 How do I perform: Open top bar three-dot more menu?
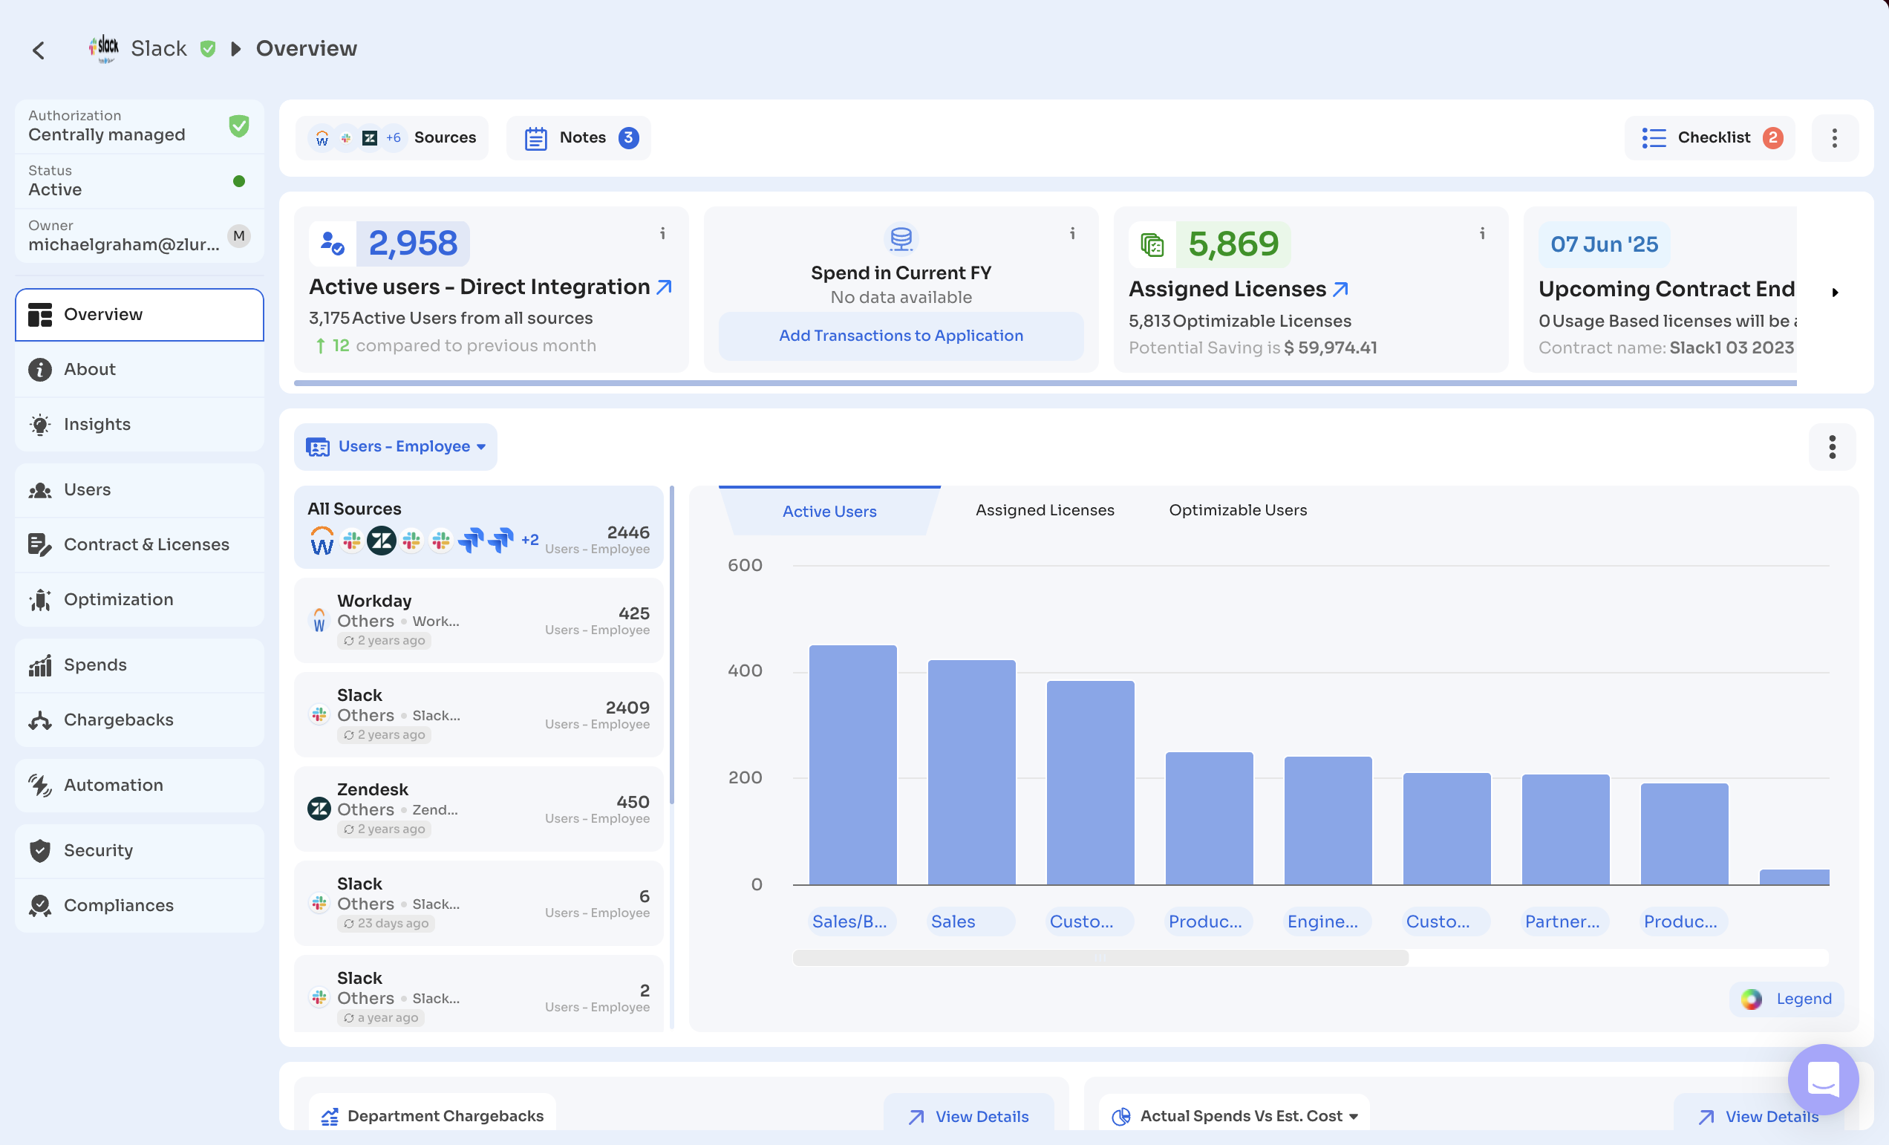(x=1836, y=138)
